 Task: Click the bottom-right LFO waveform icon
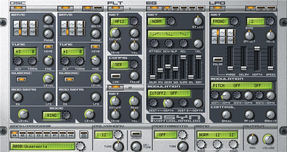click(232, 40)
